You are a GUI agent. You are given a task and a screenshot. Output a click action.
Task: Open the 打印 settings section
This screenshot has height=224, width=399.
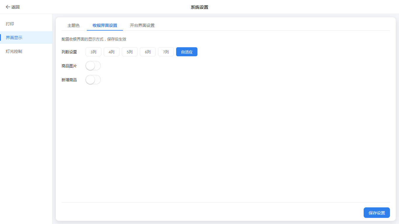[26, 24]
